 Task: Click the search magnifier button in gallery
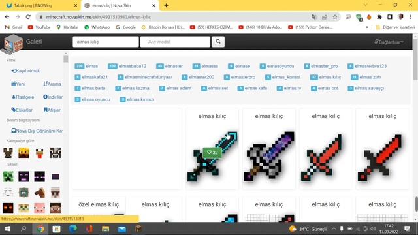pyautogui.click(x=218, y=42)
